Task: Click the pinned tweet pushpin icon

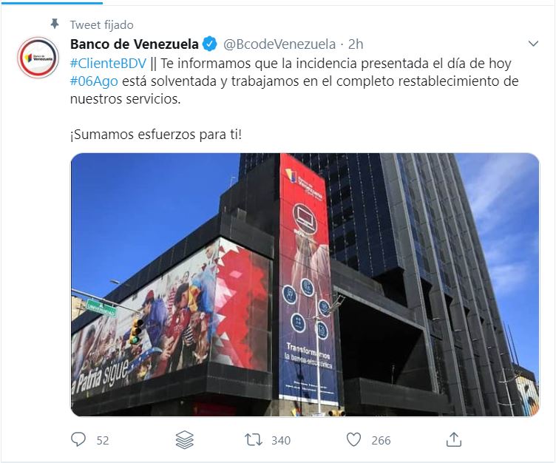Action: click(55, 24)
